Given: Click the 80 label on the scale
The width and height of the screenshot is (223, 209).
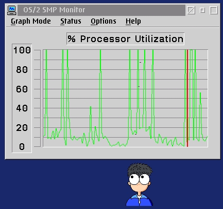Looking at the screenshot, I should (x=22, y=70).
